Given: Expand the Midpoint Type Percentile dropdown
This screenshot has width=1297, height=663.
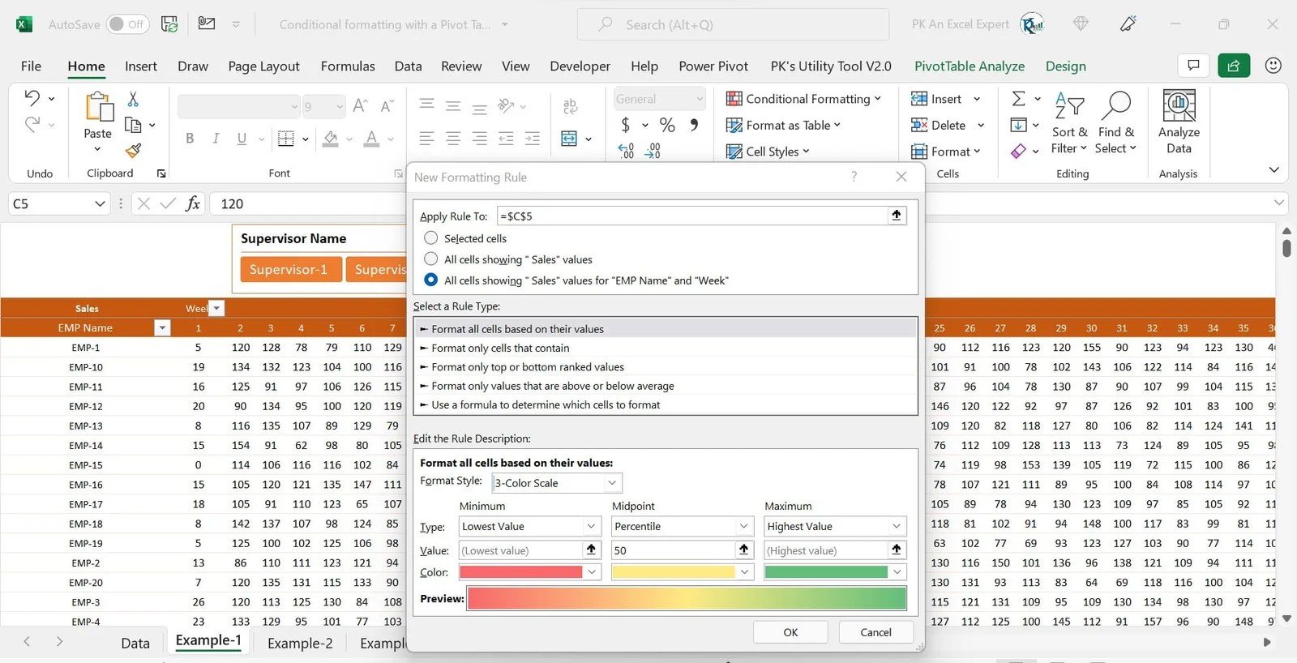Looking at the screenshot, I should point(683,527).
